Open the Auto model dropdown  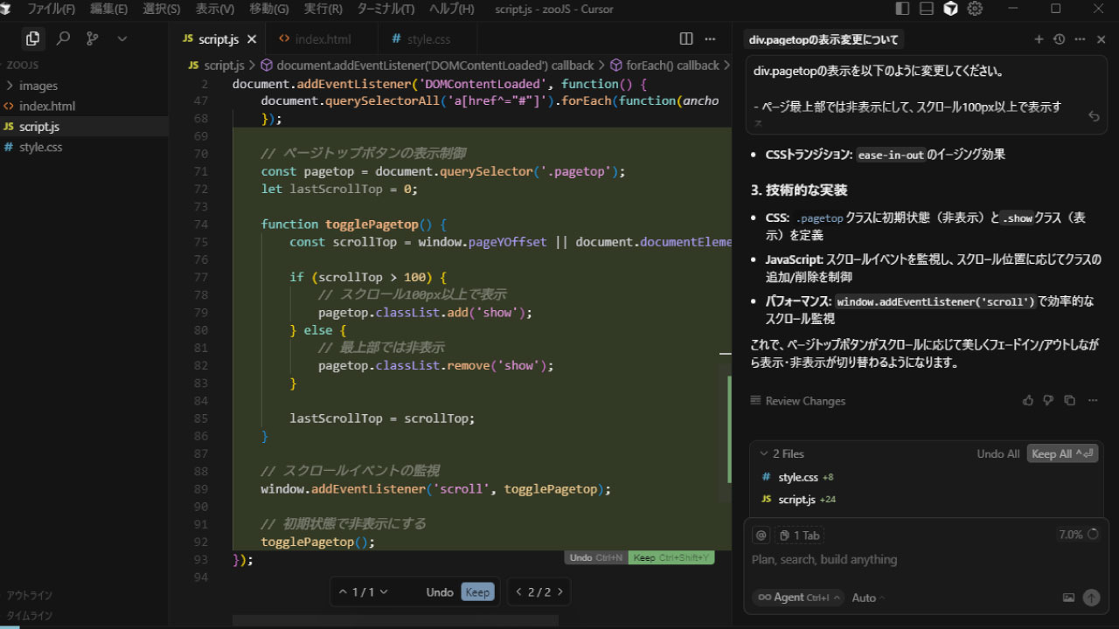coord(868,598)
